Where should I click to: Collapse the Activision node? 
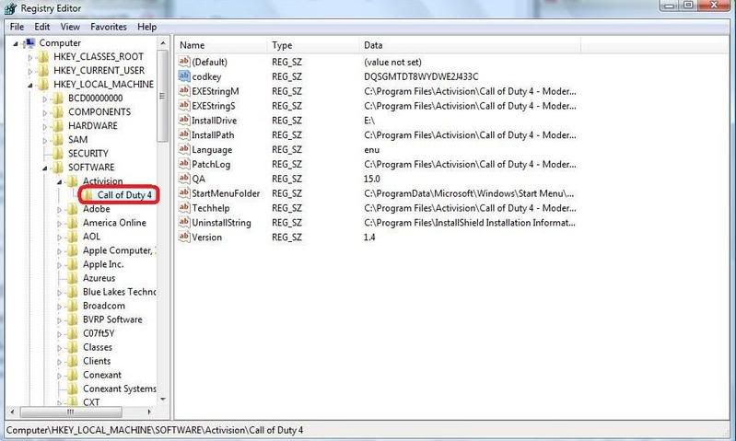coord(59,182)
